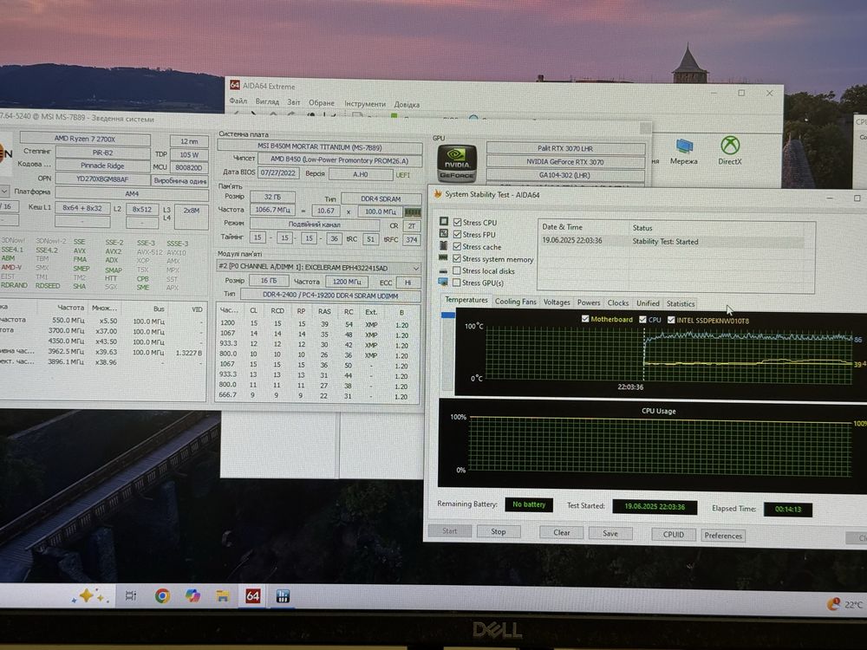Enable Stress local disks checkbox
This screenshot has height=650, width=867.
pyautogui.click(x=457, y=270)
